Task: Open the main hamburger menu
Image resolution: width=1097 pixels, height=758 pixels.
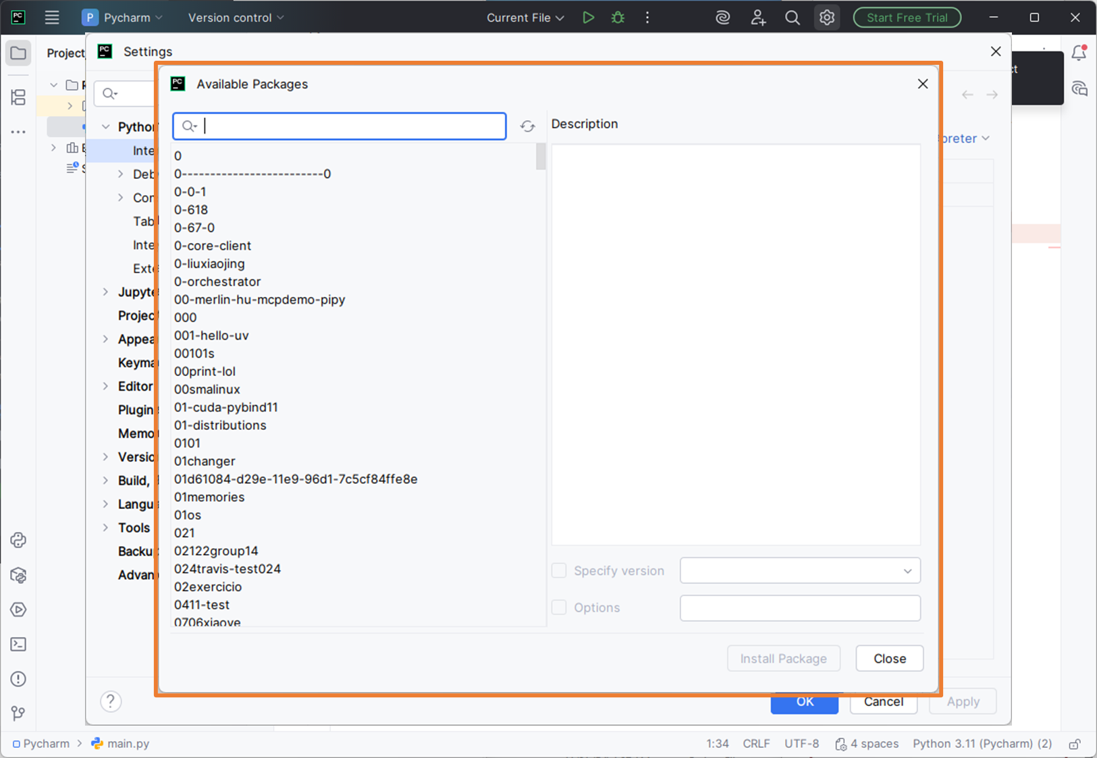Action: tap(52, 18)
